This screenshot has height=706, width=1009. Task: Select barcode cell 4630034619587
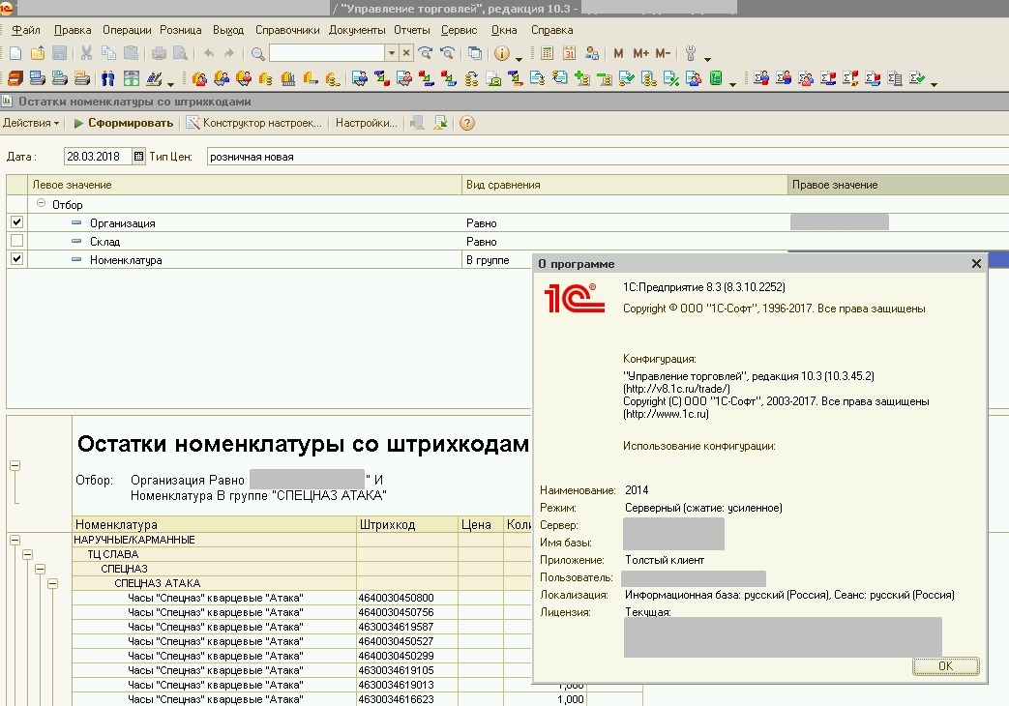[x=406, y=627]
